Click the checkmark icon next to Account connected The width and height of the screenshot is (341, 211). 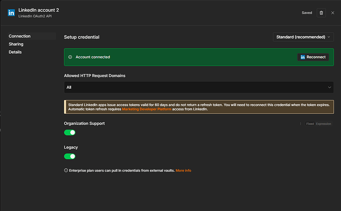tap(70, 57)
